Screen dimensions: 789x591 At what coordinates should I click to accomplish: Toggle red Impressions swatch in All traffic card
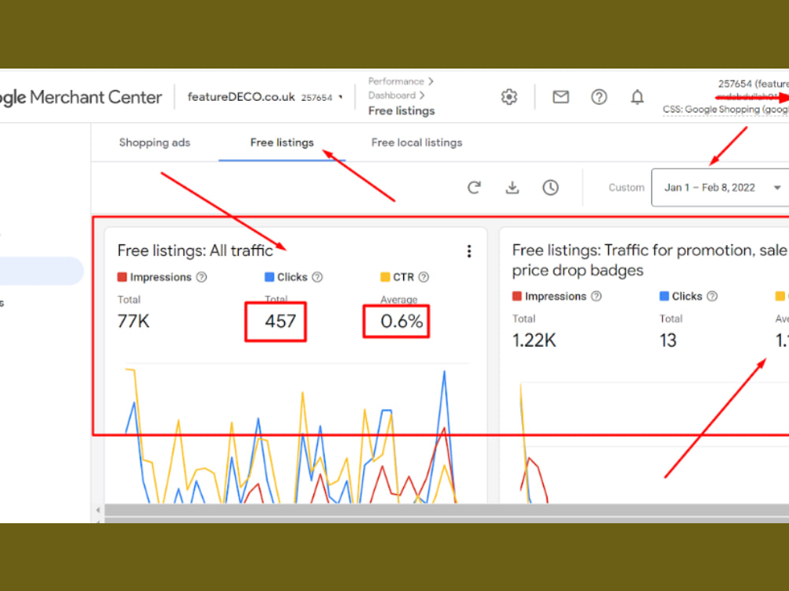122,277
